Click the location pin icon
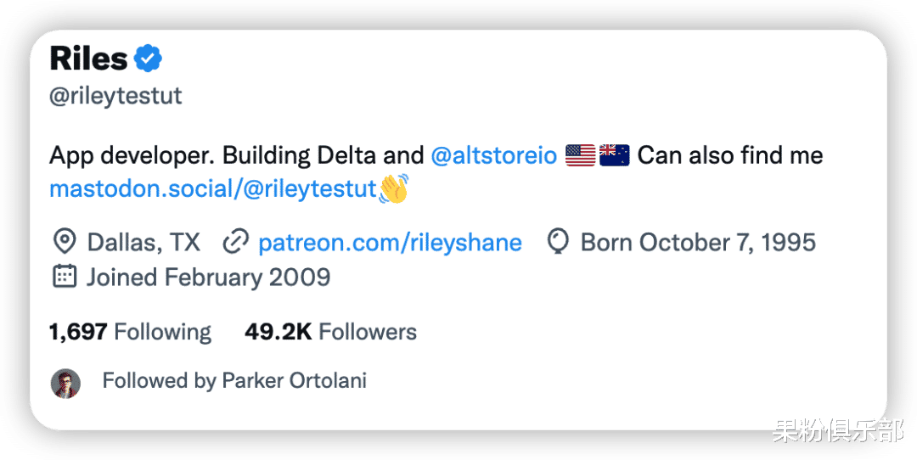The width and height of the screenshot is (917, 460). tap(64, 243)
